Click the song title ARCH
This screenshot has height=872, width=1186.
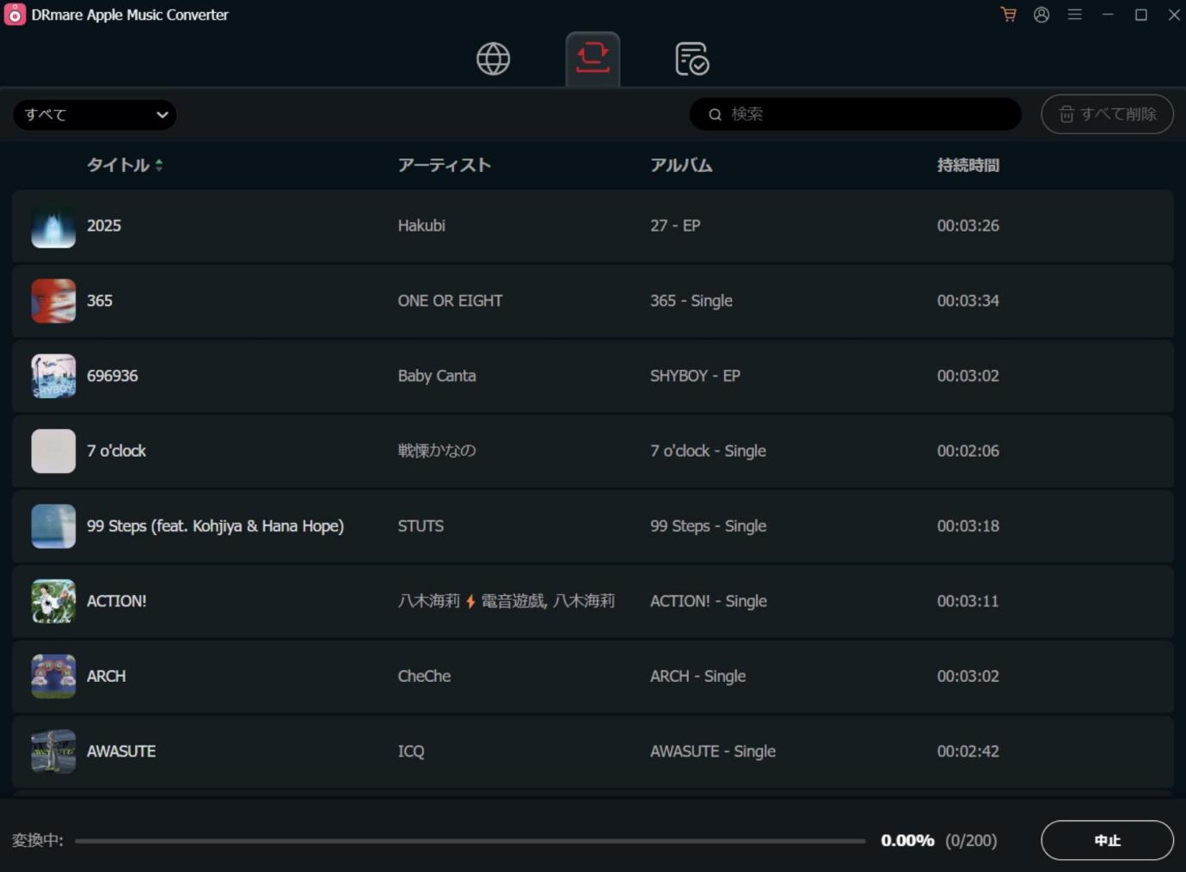point(107,676)
